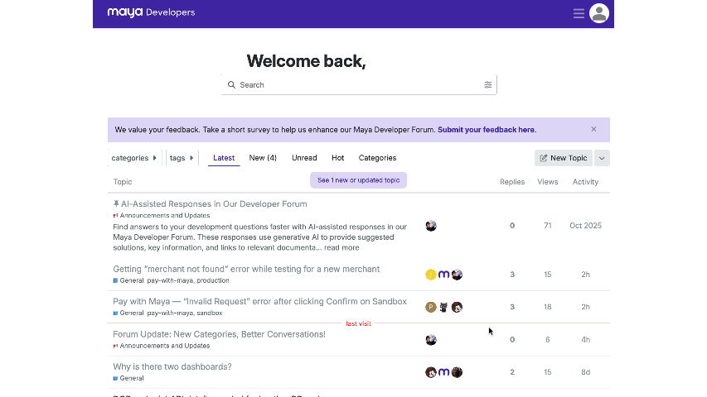Viewport: 707px width, 397px height.
Task: Expand the categories filter dropdown
Action: 134,158
